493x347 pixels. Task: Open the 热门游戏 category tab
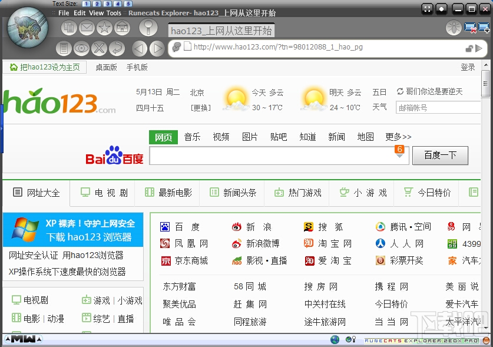[x=298, y=193]
